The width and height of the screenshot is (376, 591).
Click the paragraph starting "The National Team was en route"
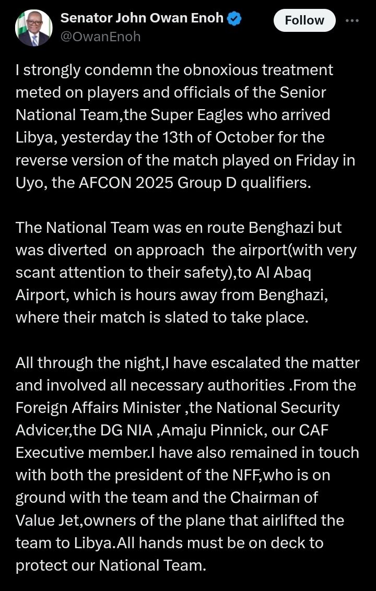(185, 273)
